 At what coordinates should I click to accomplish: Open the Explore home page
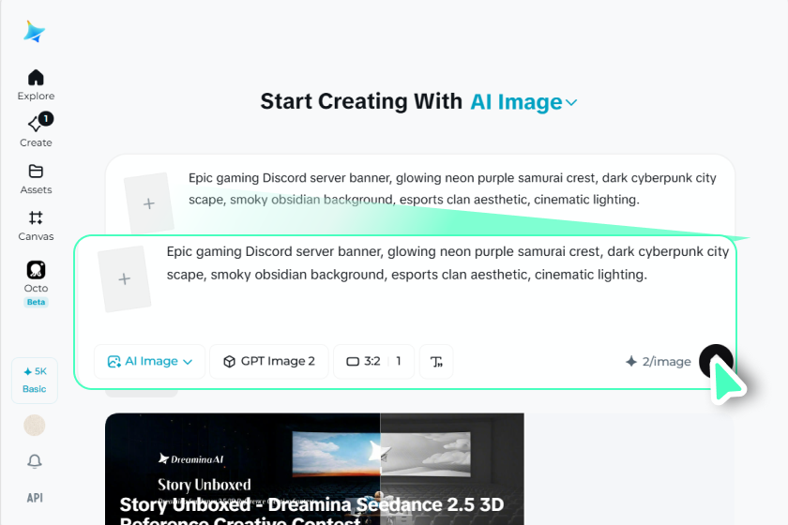(36, 85)
